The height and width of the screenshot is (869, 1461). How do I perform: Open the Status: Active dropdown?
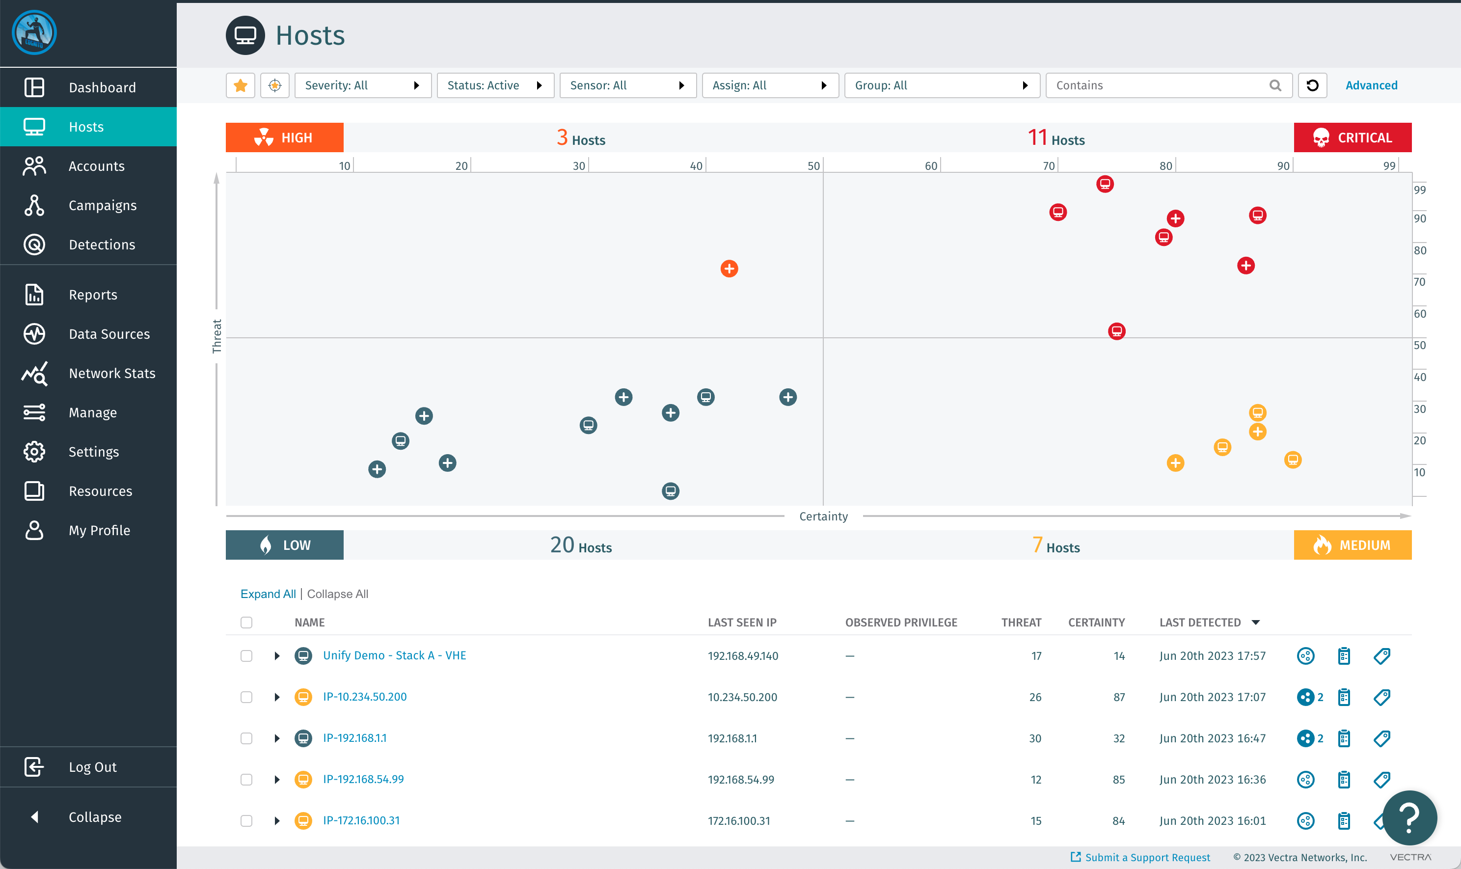[495, 85]
